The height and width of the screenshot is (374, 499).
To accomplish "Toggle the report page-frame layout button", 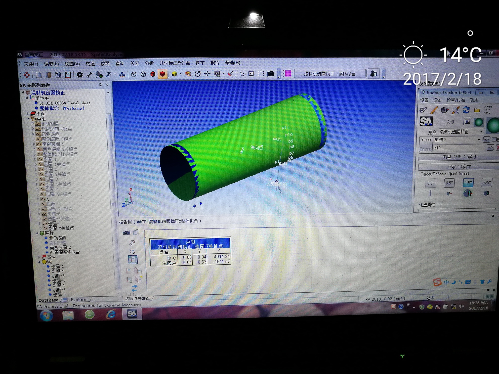I will pyautogui.click(x=133, y=260).
